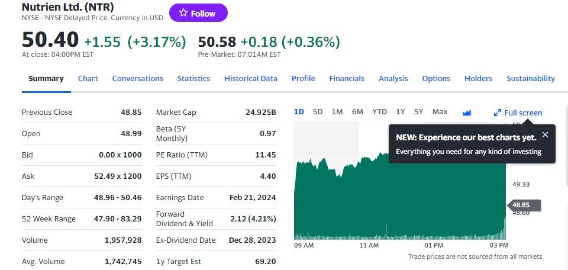Open the Sustainability tab
The image size is (568, 270).
point(531,78)
